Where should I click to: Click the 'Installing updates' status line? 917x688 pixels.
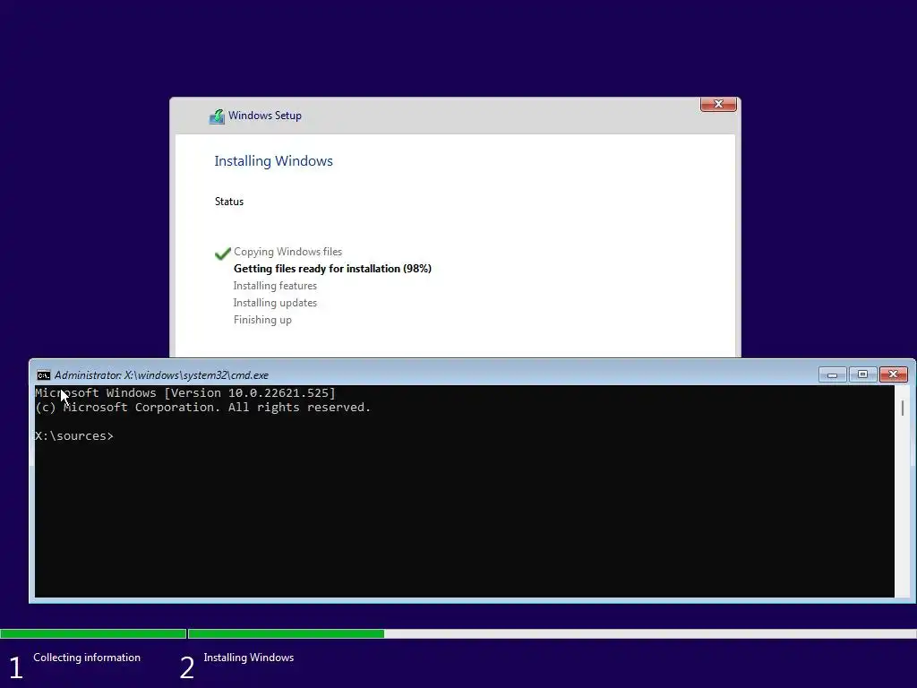(275, 303)
